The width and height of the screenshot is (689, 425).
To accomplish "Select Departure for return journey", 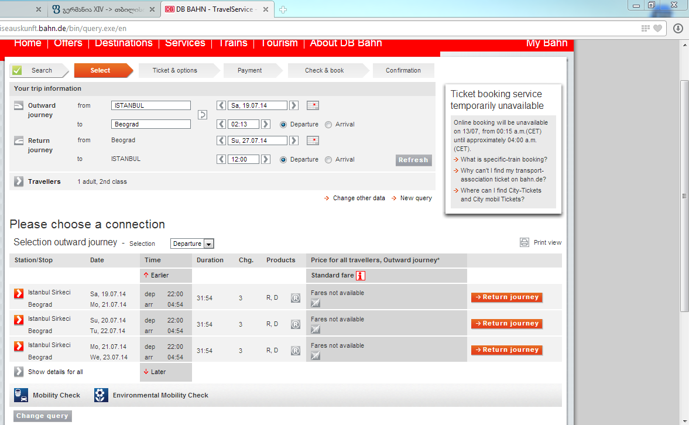I will coord(283,160).
